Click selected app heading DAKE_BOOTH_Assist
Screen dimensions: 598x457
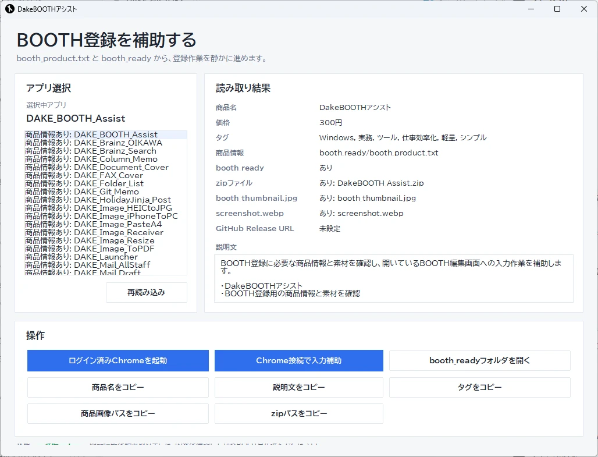coord(76,118)
